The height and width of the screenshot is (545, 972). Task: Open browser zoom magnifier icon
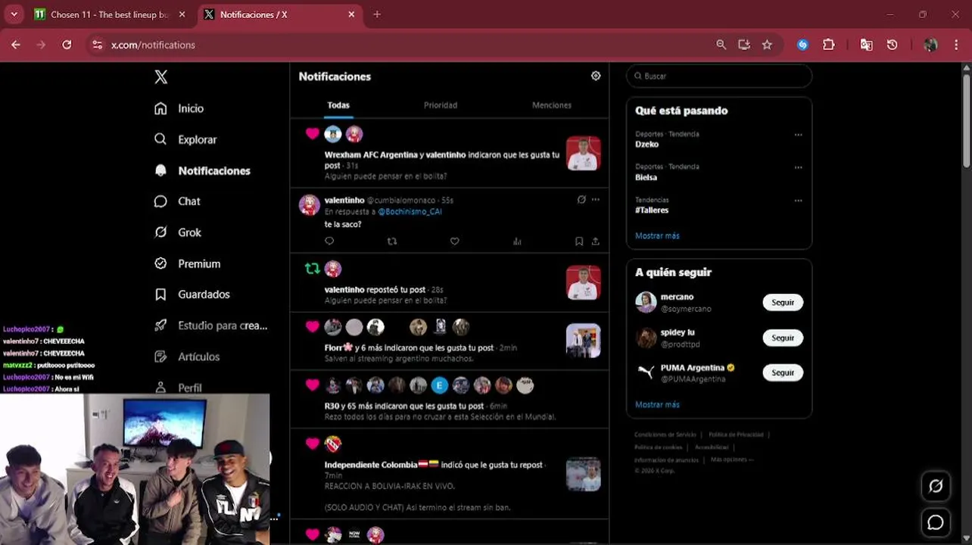(x=721, y=45)
